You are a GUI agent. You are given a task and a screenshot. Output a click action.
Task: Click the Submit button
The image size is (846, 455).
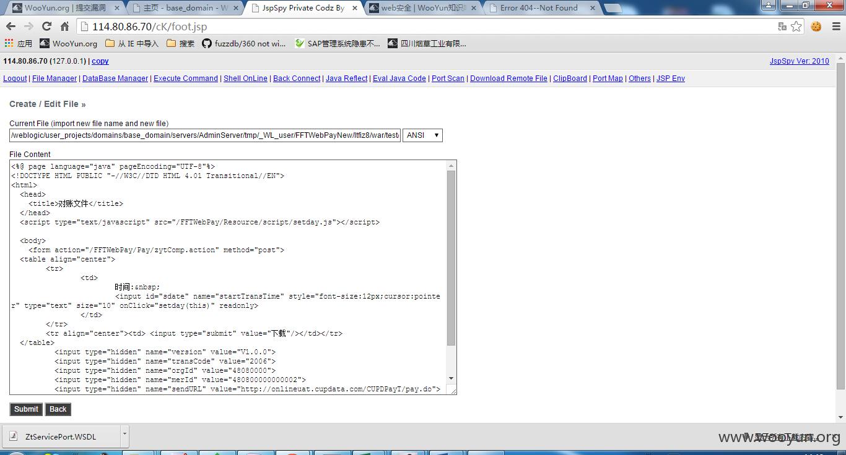(26, 409)
